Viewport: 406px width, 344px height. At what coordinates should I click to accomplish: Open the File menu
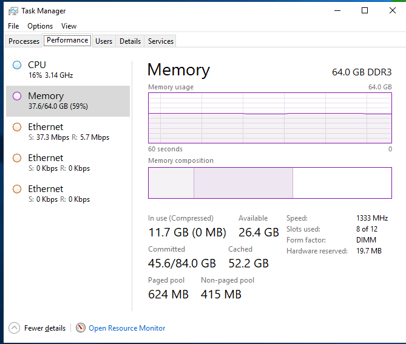click(x=13, y=26)
